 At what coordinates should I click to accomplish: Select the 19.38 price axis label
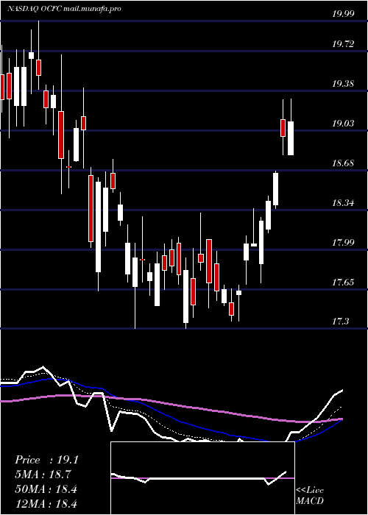(343, 83)
